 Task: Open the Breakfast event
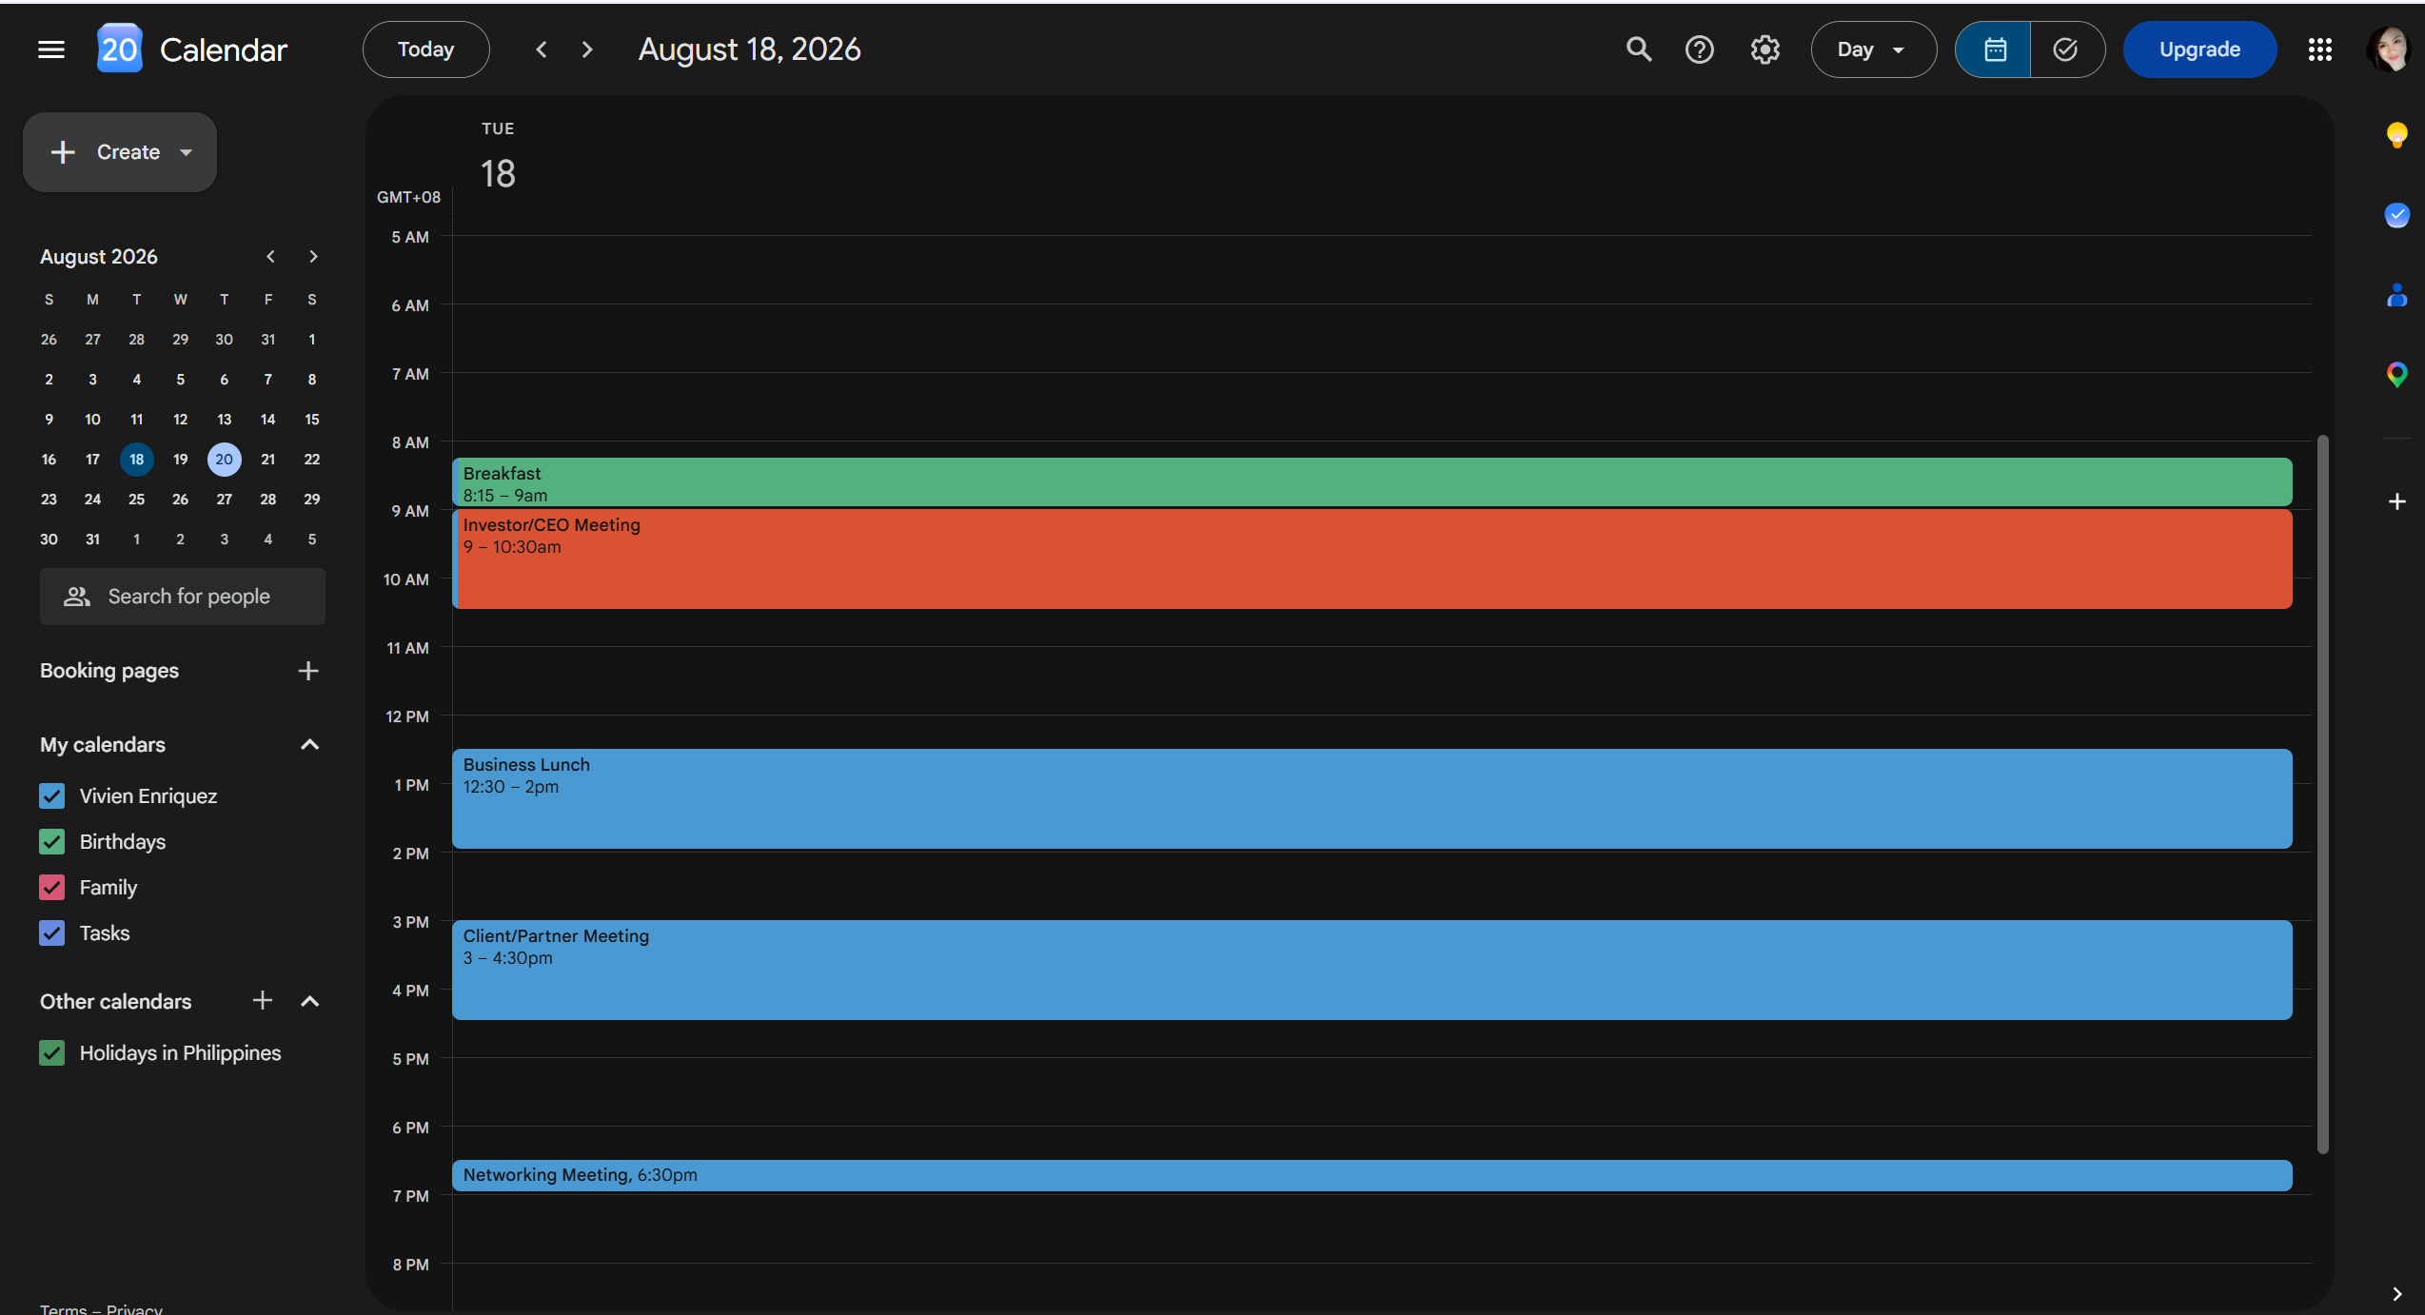tap(1371, 483)
